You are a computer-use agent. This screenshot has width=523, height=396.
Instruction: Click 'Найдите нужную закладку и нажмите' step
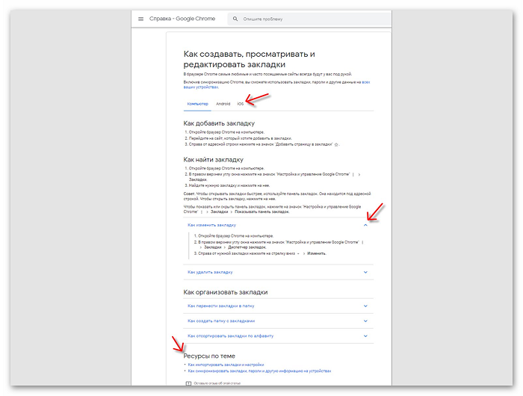(x=229, y=185)
